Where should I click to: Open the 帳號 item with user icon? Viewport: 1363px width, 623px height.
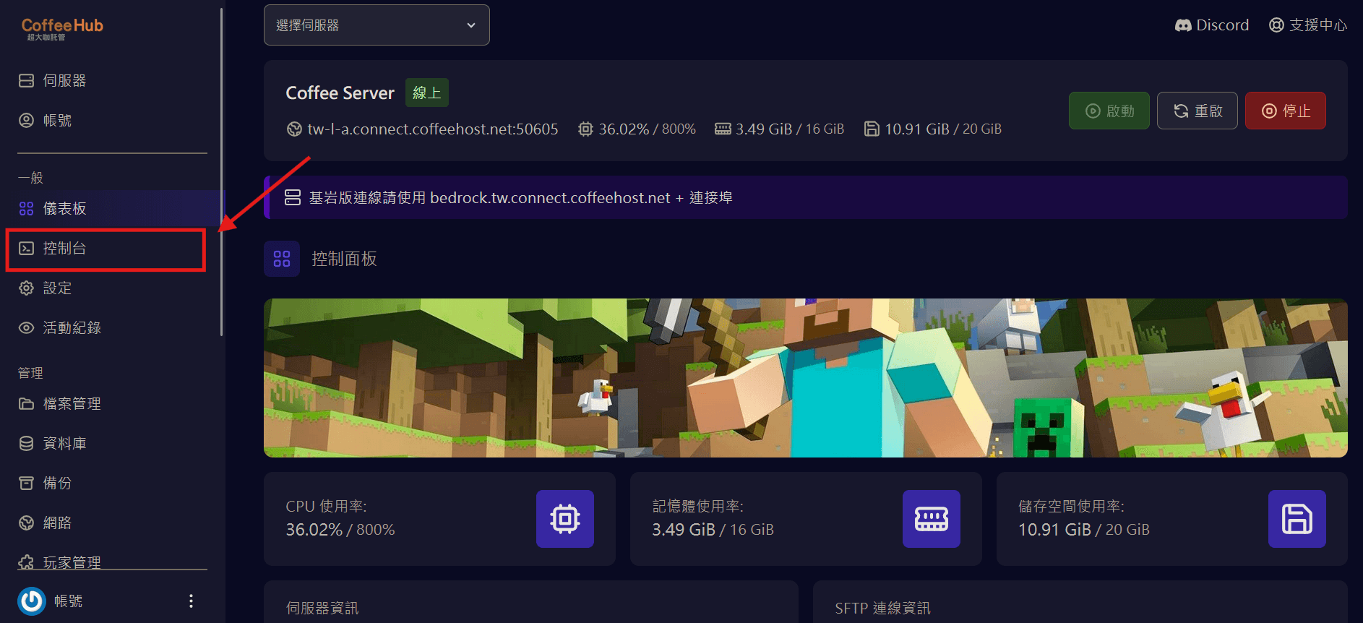coord(112,121)
